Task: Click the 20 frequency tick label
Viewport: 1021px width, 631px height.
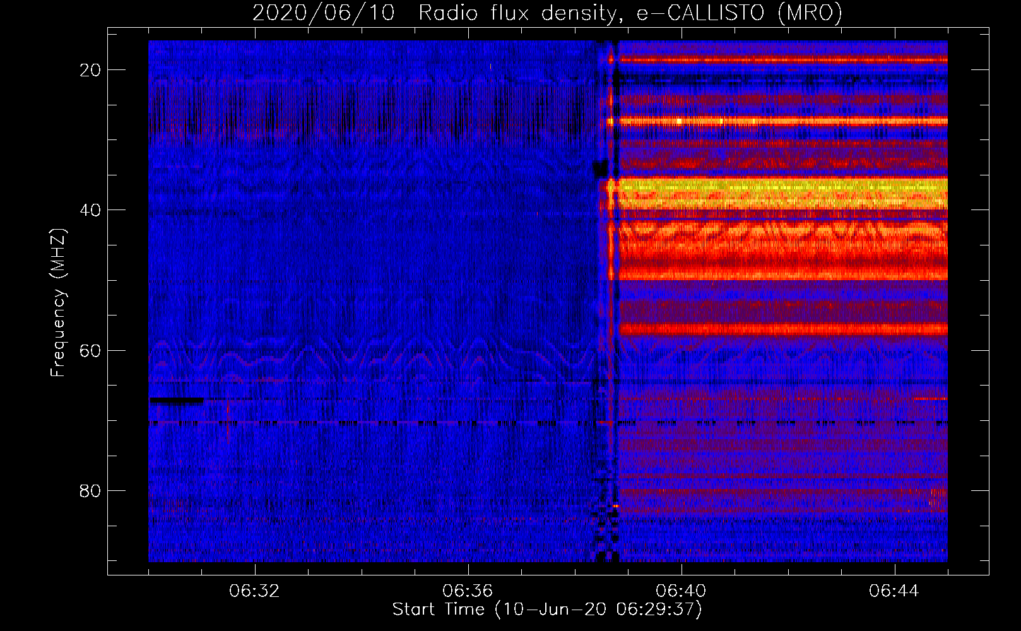Action: pos(91,70)
